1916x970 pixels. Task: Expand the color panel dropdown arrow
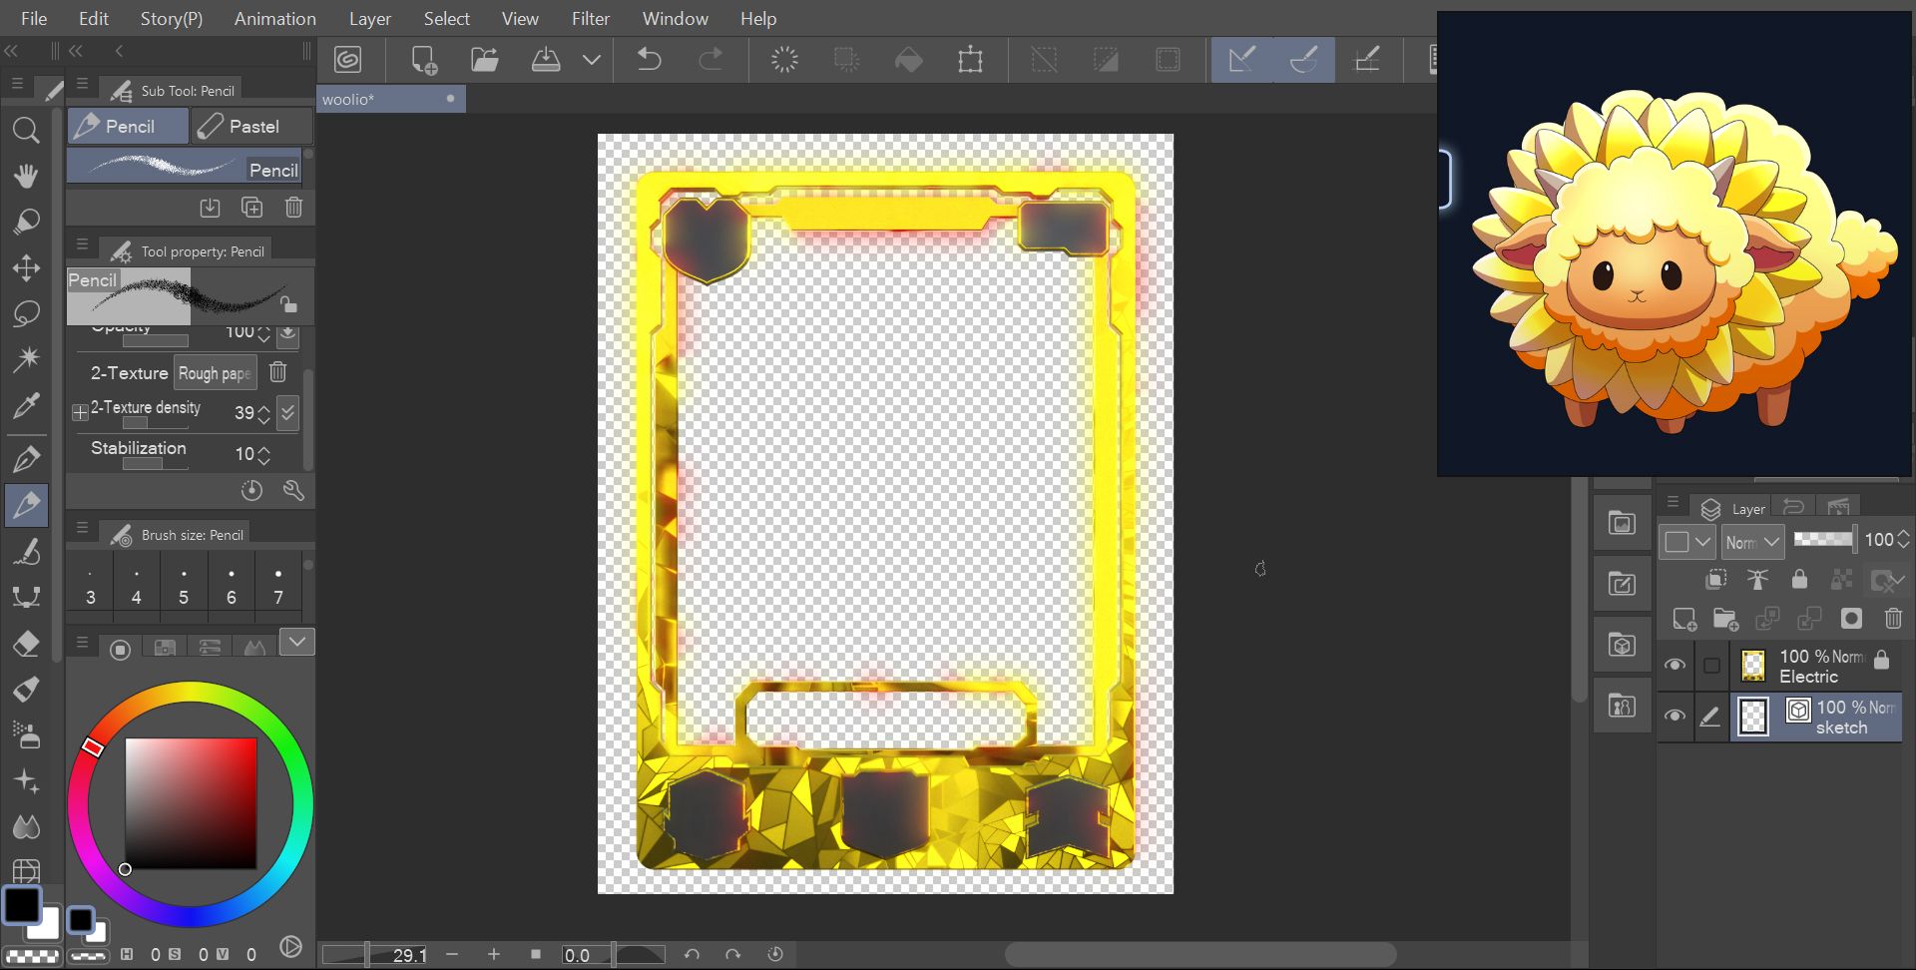pos(297,642)
